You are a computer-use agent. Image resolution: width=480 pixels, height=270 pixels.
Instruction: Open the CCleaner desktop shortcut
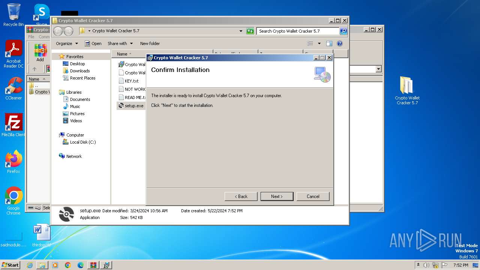tap(13, 89)
